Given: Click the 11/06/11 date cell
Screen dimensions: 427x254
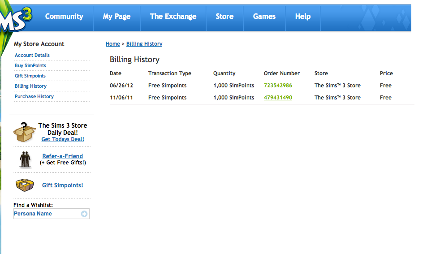Looking at the screenshot, I should coord(121,98).
